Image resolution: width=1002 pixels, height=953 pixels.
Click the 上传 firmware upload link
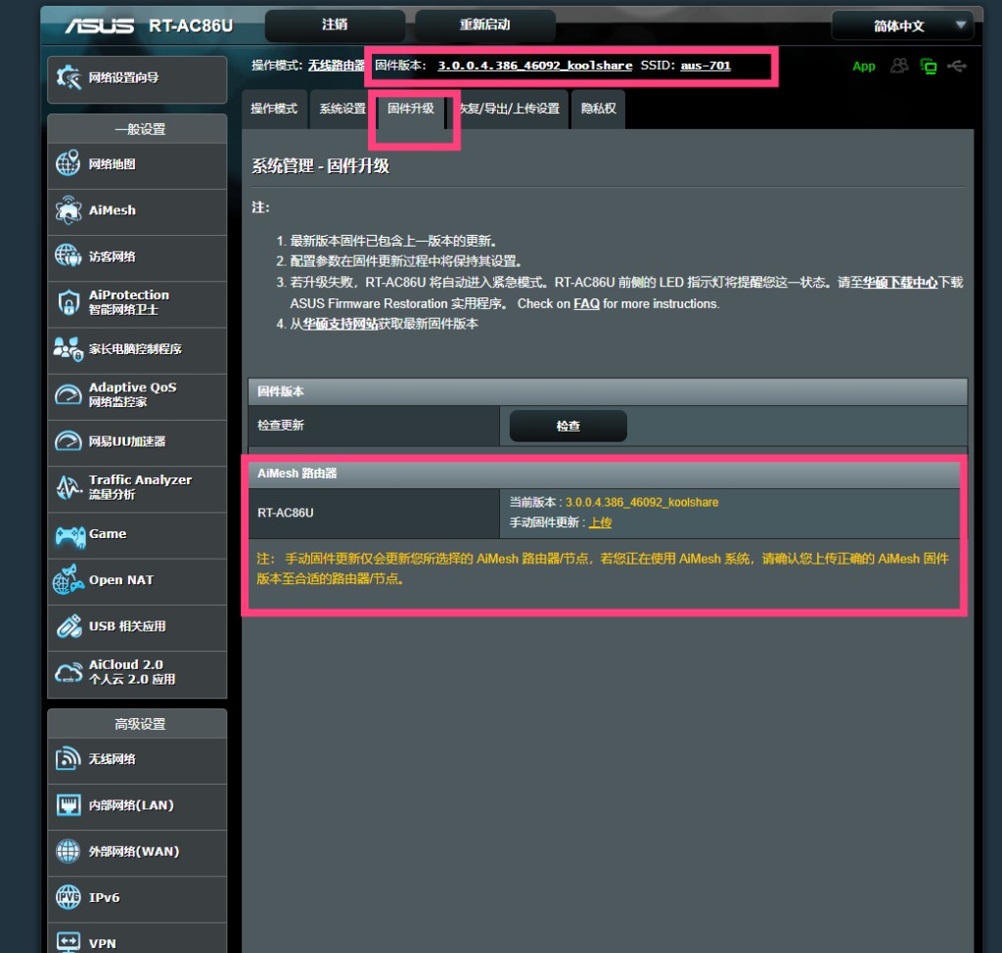coord(600,522)
